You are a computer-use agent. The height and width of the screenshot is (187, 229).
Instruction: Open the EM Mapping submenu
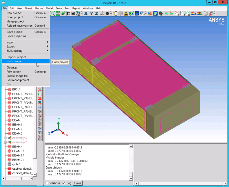pos(26,51)
